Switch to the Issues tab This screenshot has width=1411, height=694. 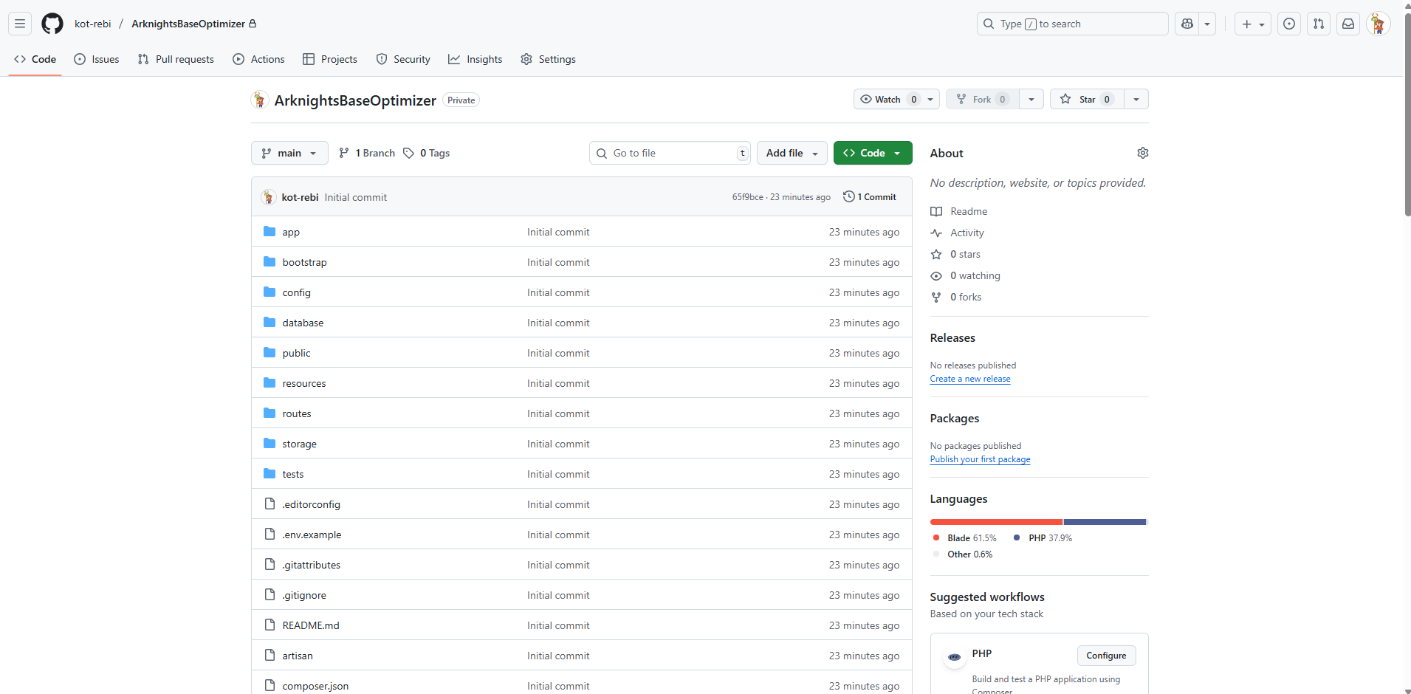97,59
